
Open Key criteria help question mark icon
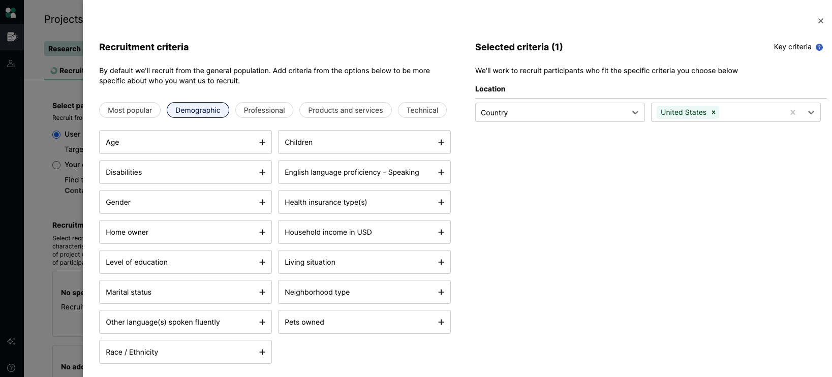(819, 47)
